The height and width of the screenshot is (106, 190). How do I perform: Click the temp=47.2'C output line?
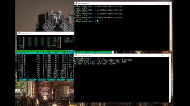click(x=81, y=16)
